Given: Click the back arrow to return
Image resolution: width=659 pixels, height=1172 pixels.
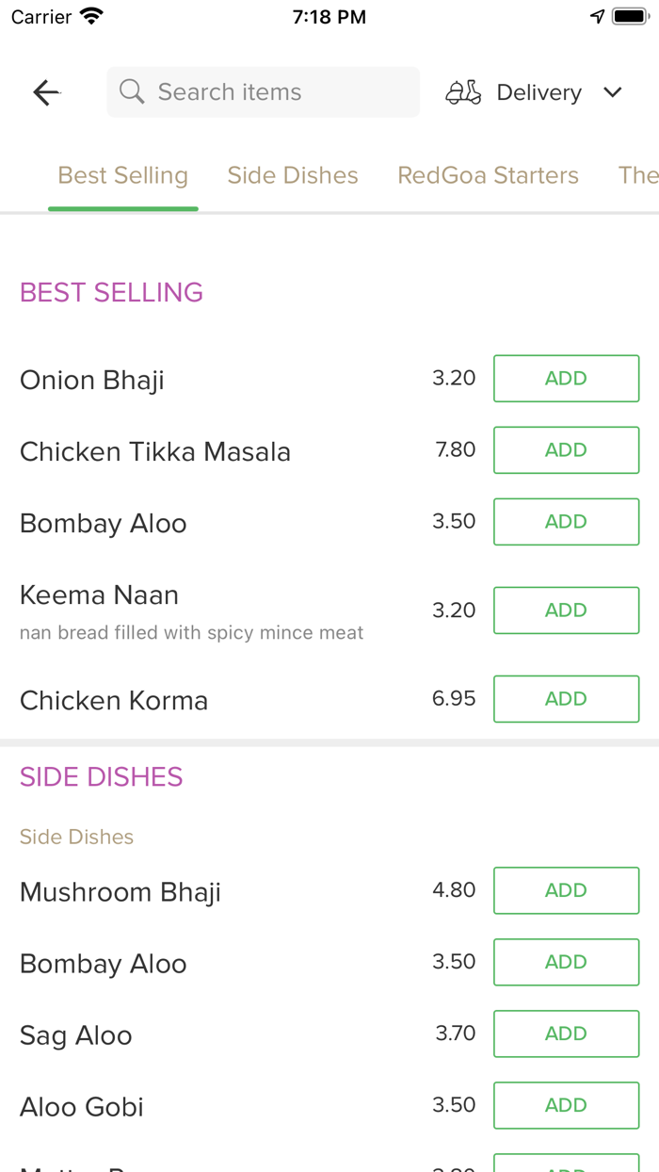Looking at the screenshot, I should 45,91.
